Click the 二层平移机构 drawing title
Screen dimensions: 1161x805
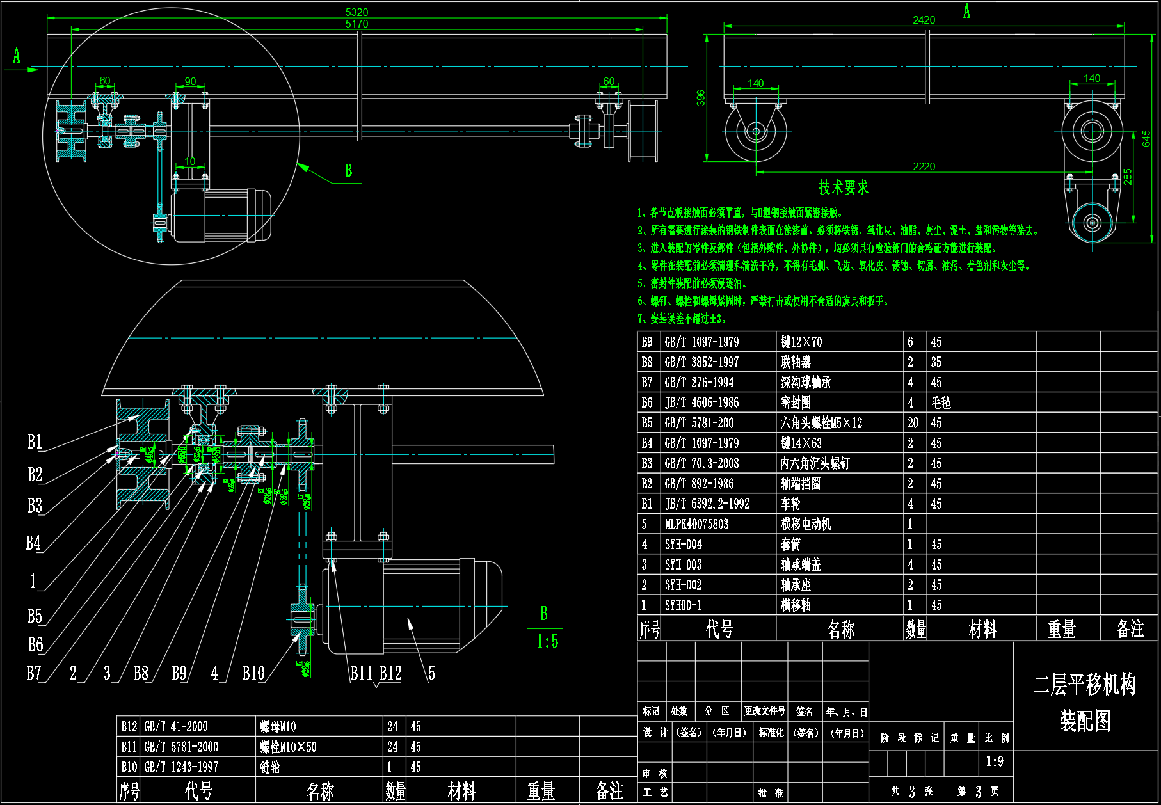(1085, 685)
